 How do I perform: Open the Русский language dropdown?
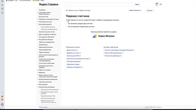coord(150,10)
